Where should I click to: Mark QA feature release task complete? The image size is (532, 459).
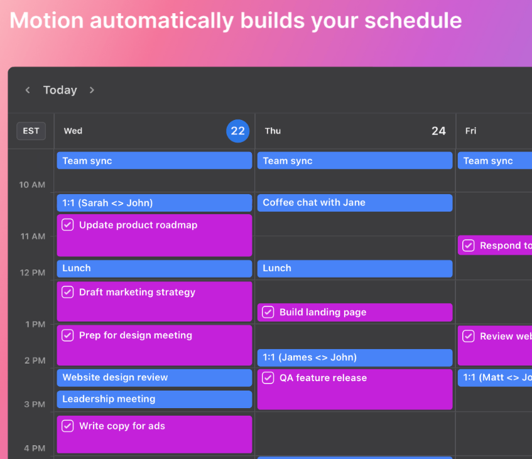[x=268, y=378]
